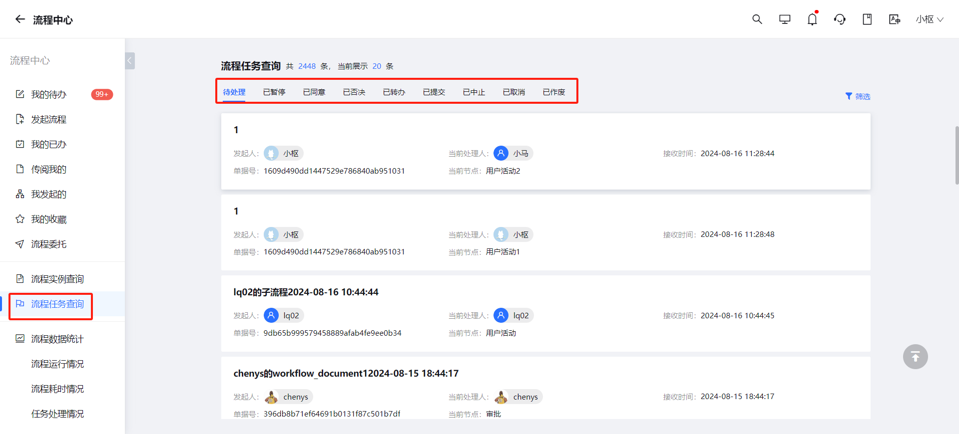The image size is (959, 434).
Task: Open the chenys的workflow_document1 task title
Action: (346, 374)
